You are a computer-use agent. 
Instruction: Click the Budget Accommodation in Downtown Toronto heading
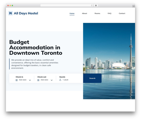(x=36, y=47)
